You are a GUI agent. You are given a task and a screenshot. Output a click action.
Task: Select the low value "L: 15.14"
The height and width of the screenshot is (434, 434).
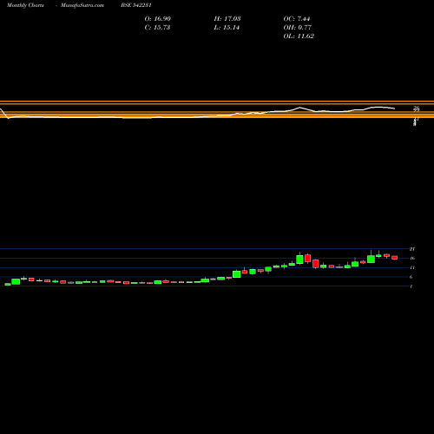pyautogui.click(x=227, y=28)
